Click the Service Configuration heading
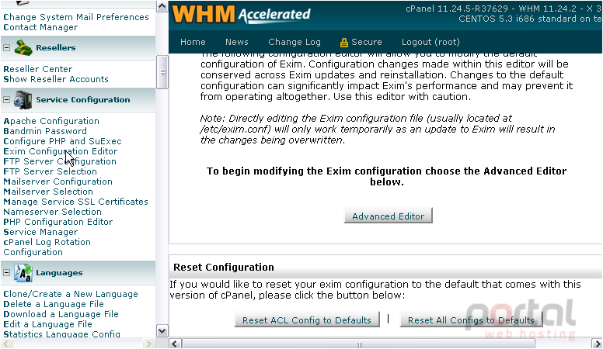The width and height of the screenshot is (603, 349). pos(83,100)
